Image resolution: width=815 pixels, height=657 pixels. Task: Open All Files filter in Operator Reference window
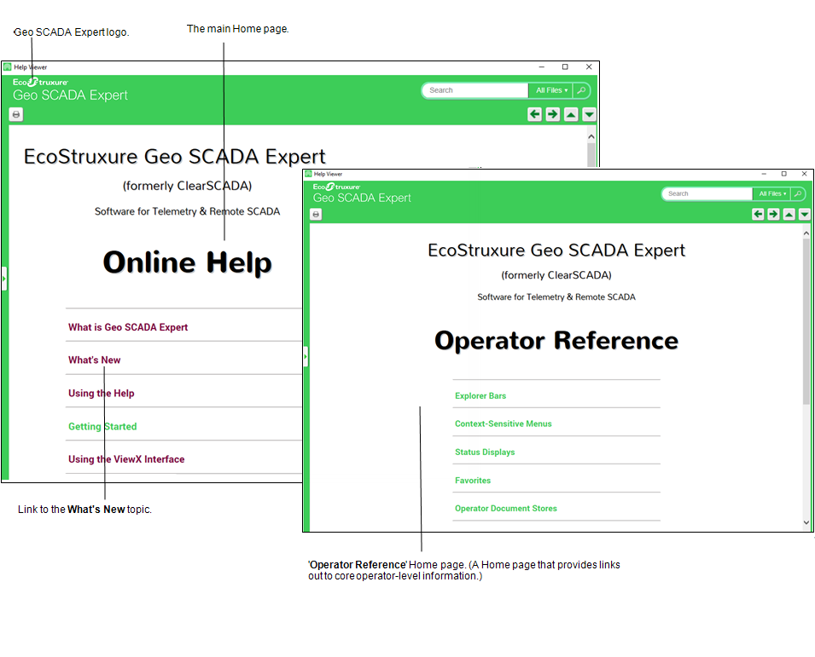[771, 193]
